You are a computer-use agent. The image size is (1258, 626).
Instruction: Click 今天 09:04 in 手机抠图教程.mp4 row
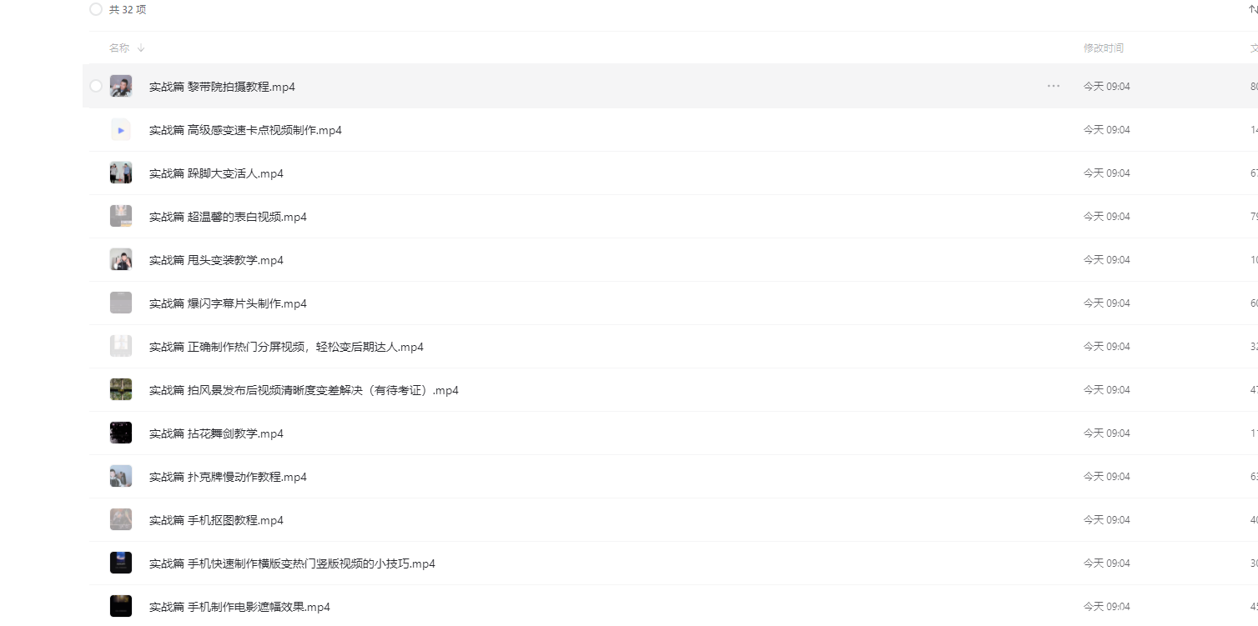(x=1106, y=519)
